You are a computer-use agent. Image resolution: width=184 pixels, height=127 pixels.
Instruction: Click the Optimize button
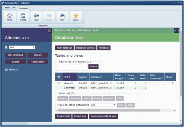[x=75, y=98]
